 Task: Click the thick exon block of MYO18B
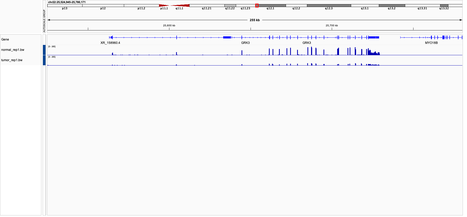443,37
